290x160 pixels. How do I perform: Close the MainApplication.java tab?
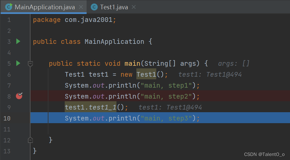[81, 7]
